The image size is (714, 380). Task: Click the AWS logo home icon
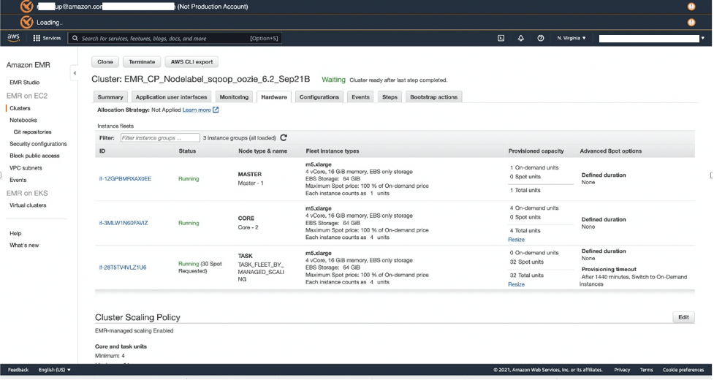click(x=13, y=38)
